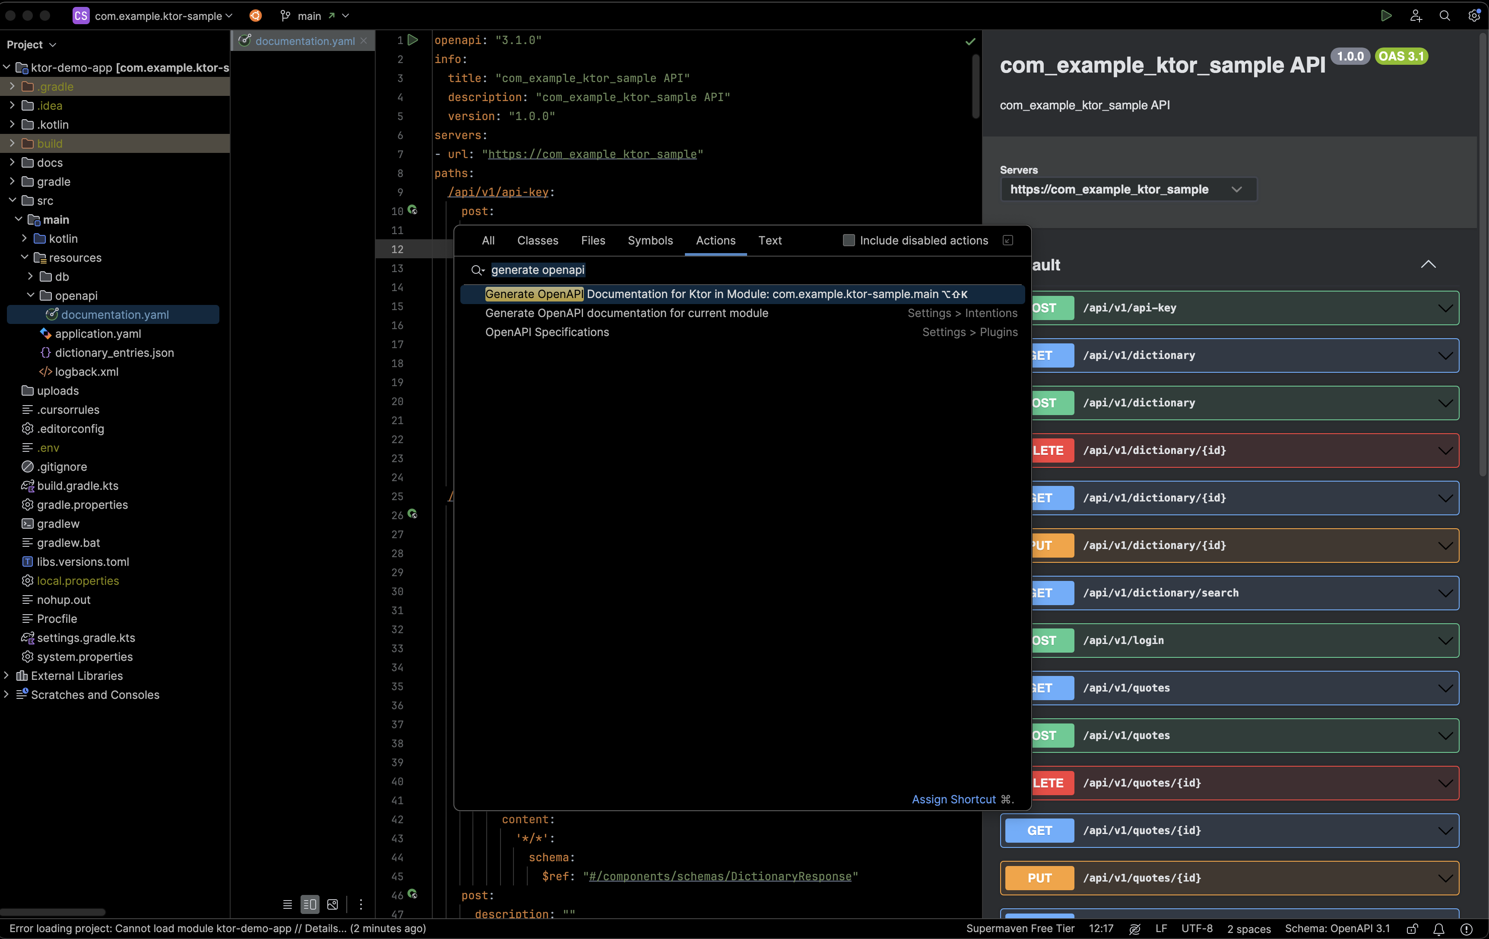Click the project tree horizontal scrollbar
1489x939 pixels.
pos(53,912)
